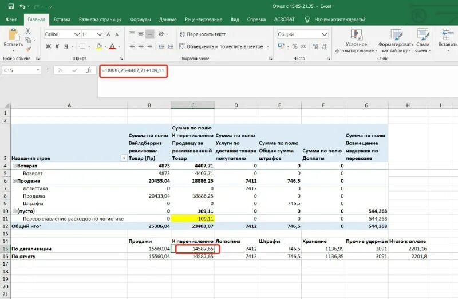The height and width of the screenshot is (299, 458).
Task: Toggle italic К formatting
Action: tap(57, 46)
